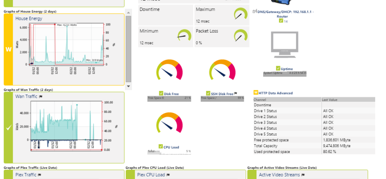Click the green check icon beside CPU Load
The width and height of the screenshot is (386, 179).
coord(161,147)
